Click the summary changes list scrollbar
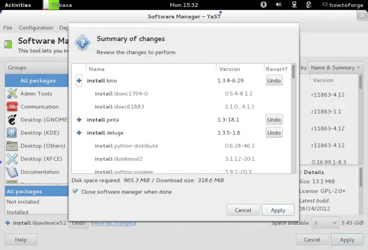This screenshot has height=250, width=368. [293, 72]
